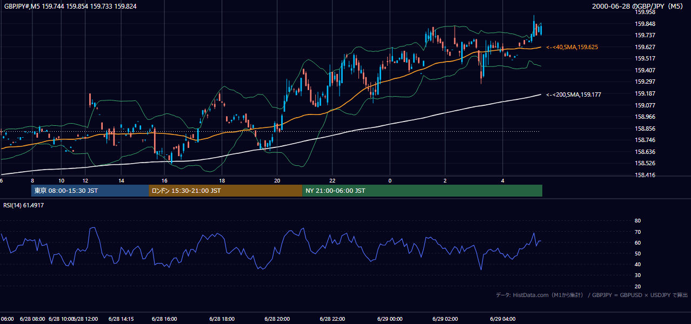Click price axis value 158.636

click(x=645, y=152)
